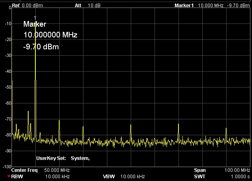Click the rightmost spectral peak near 90 MHz
Image resolution: width=252 pixels, height=181 pixels.
[x=226, y=129]
